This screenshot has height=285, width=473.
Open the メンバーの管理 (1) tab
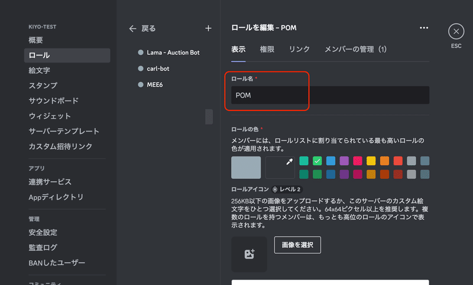355,50
